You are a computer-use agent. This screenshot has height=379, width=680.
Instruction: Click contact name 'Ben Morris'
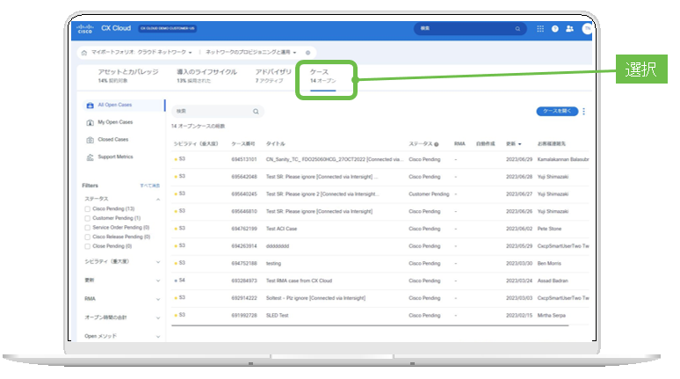click(549, 264)
